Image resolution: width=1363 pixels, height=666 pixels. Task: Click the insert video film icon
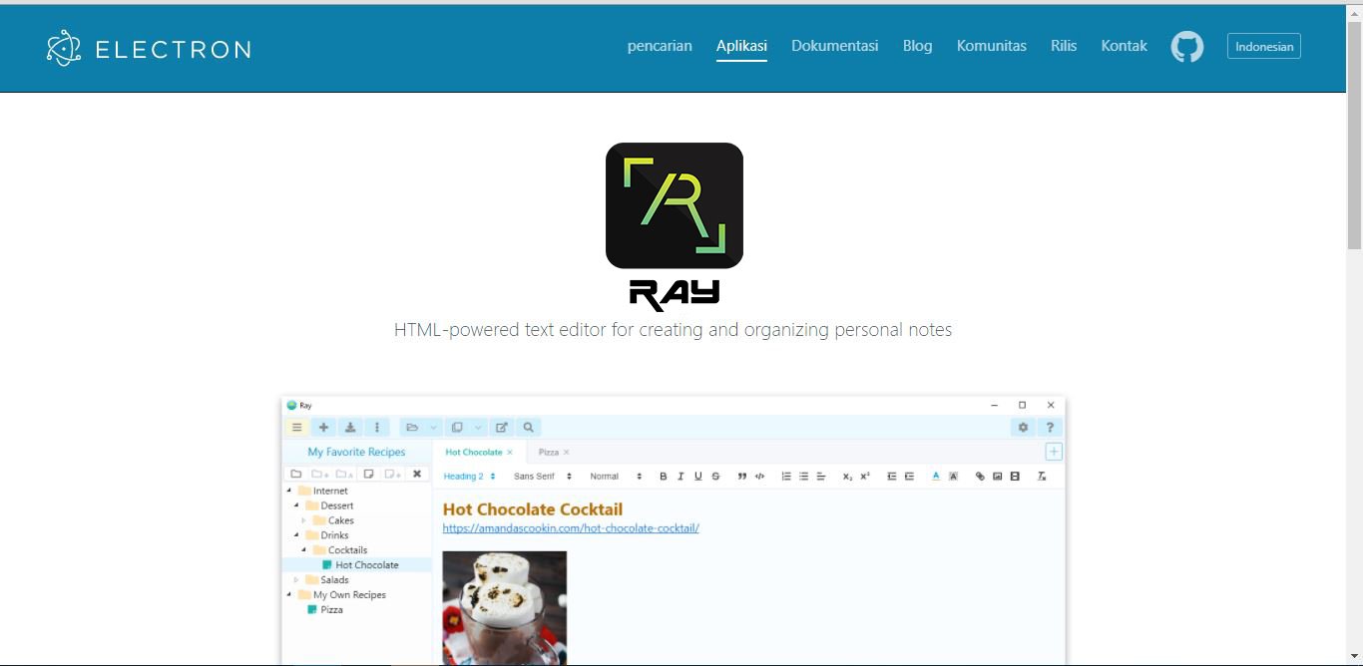point(1015,477)
